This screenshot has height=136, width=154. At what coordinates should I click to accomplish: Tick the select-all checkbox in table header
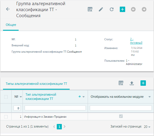(x=6, y=97)
